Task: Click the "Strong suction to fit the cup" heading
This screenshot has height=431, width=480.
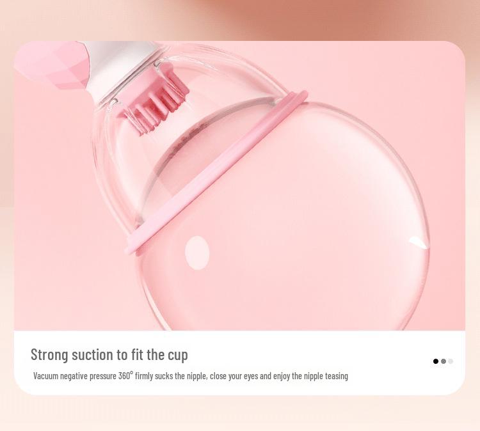Action: [109, 355]
